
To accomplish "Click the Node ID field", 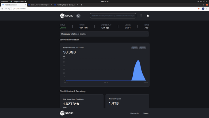I will pos(113,16).
